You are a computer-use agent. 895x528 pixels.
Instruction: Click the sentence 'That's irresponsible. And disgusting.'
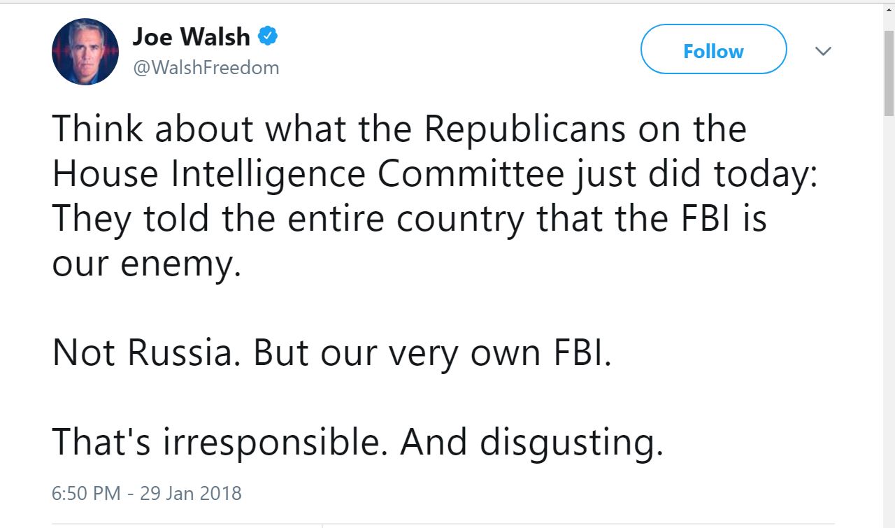click(x=357, y=442)
